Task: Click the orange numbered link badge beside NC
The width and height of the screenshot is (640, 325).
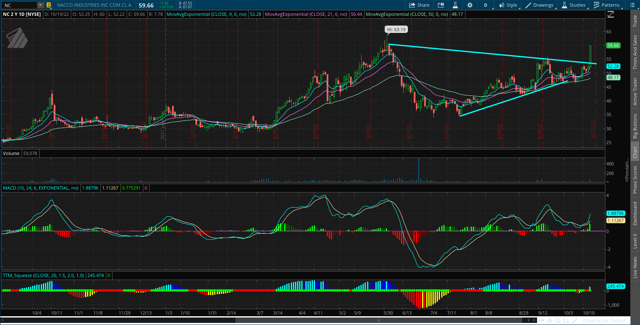Action: point(49,5)
